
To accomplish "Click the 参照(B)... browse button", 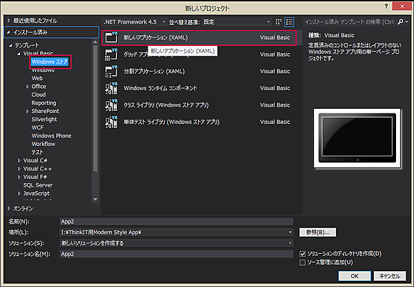I will pos(319,233).
